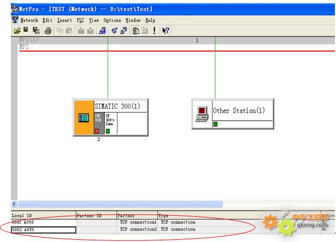This screenshot has width=336, height=242.
Task: Click the greyed Paste icon
Action: click(x=69, y=31)
